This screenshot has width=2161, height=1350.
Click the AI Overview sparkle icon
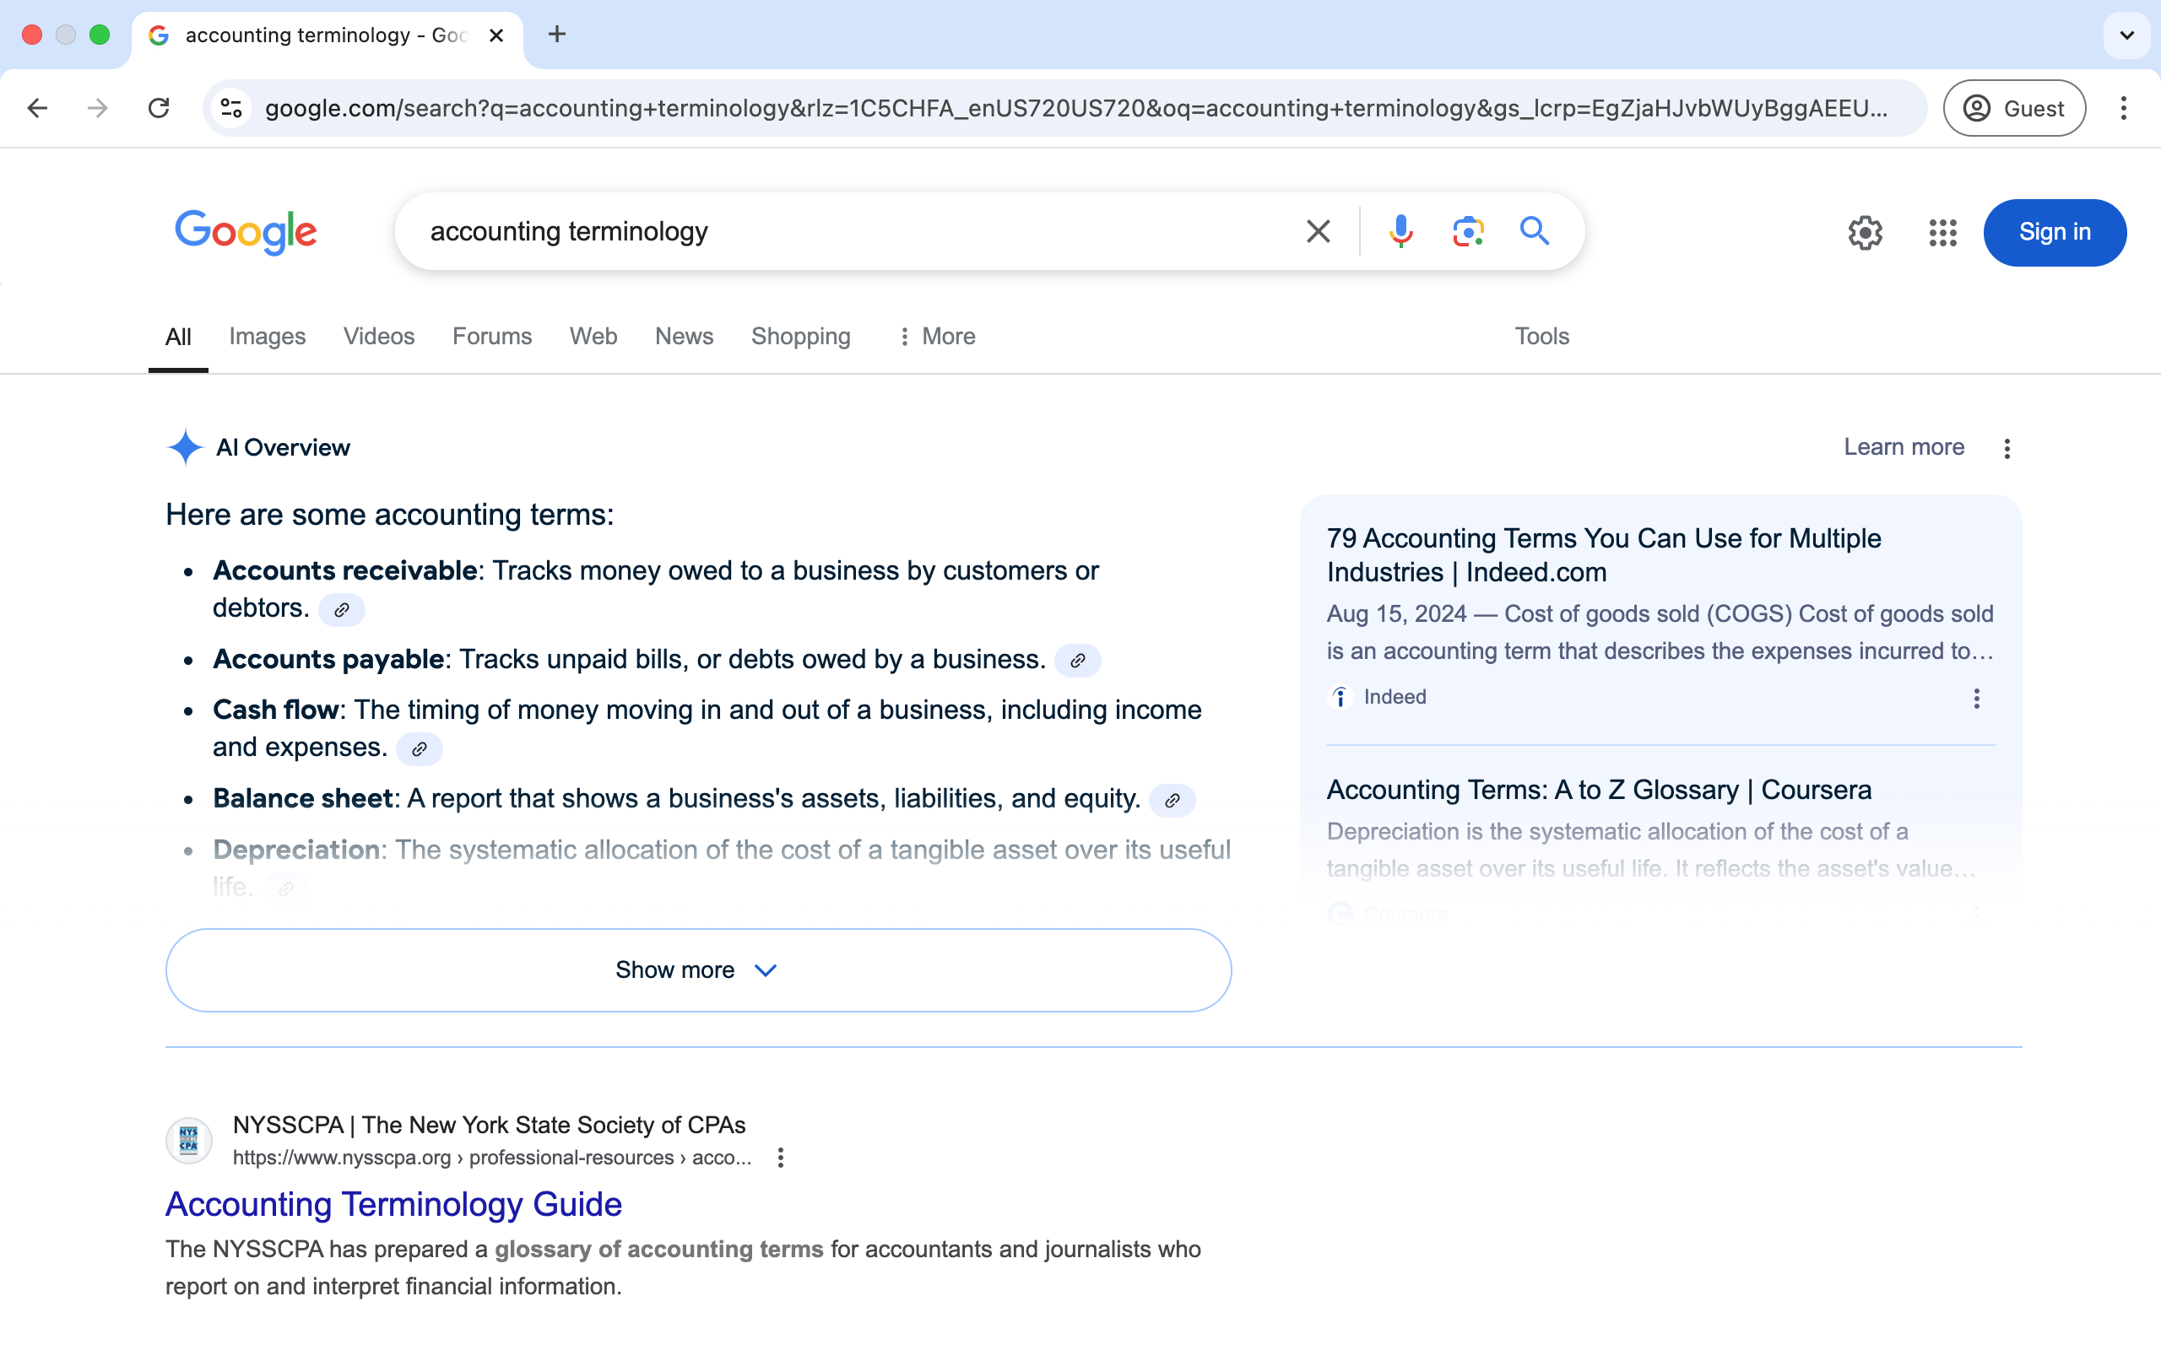click(x=186, y=447)
